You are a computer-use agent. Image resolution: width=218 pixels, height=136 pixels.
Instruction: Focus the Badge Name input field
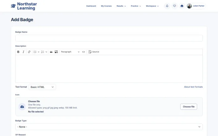tap(109, 38)
